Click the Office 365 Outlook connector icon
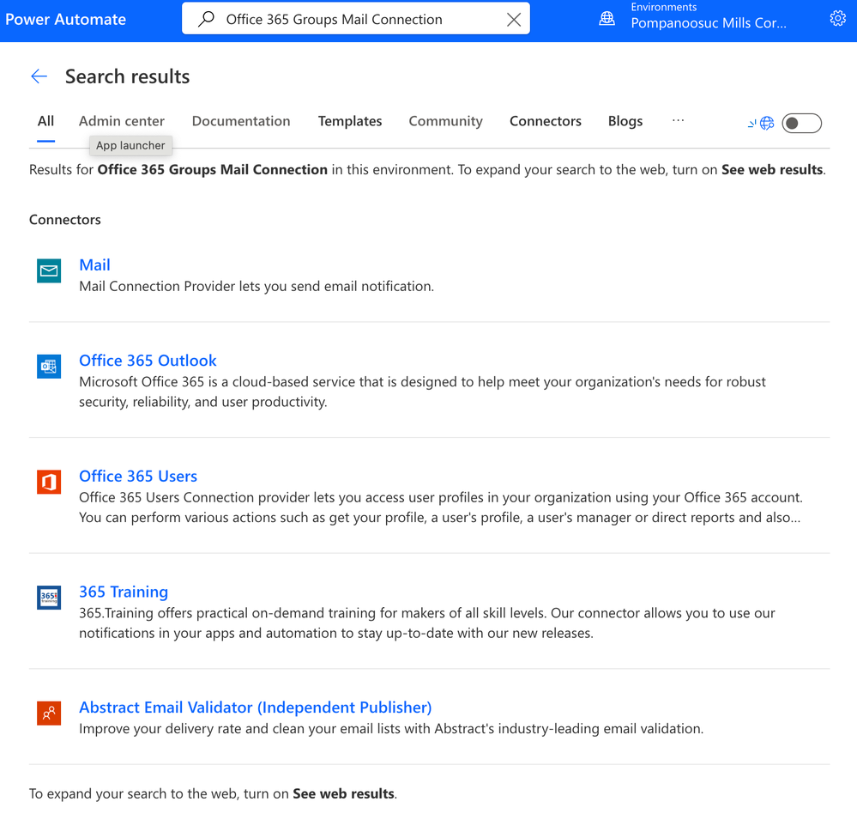The width and height of the screenshot is (857, 820). (49, 367)
